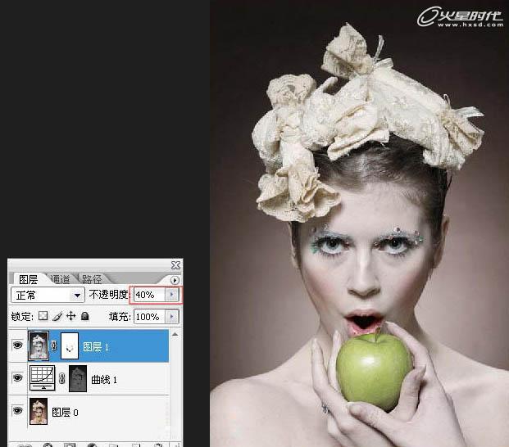
Task: Click the 图层 1 mask link icon
Action: 54,345
